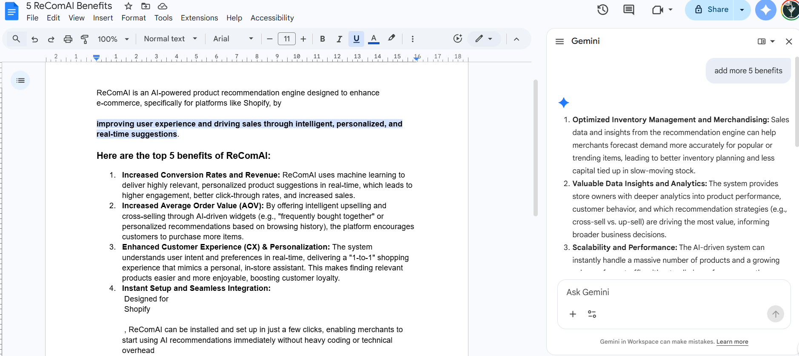
Task: Click the document title 5 ReComAI Benefits
Action: click(69, 6)
